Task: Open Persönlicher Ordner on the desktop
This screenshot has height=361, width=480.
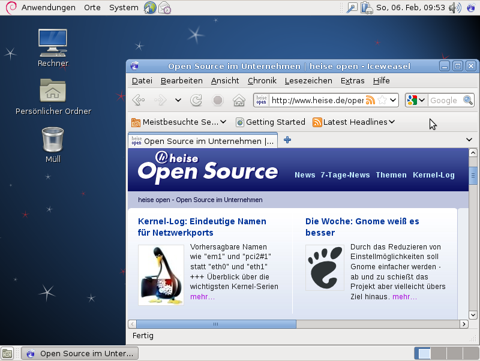Action: coord(53,97)
